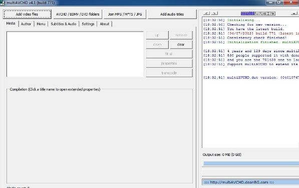Switch to the Settings tab
Image resolution: width=299 pixels, height=188 pixels.
tap(88, 24)
